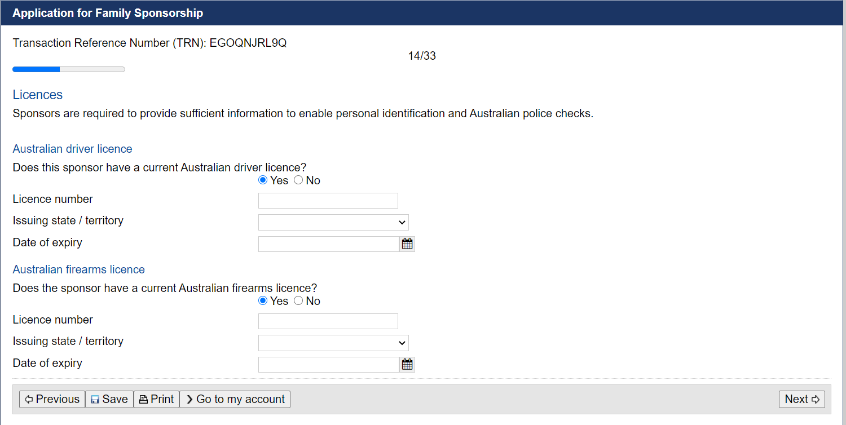Click 'Application for Family Sponsorship' title
The height and width of the screenshot is (425, 846).
coord(108,13)
